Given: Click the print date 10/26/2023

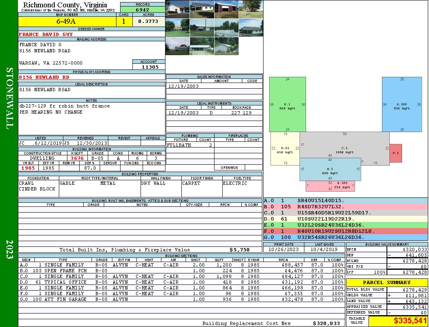Looking at the screenshot, I should point(284,249).
